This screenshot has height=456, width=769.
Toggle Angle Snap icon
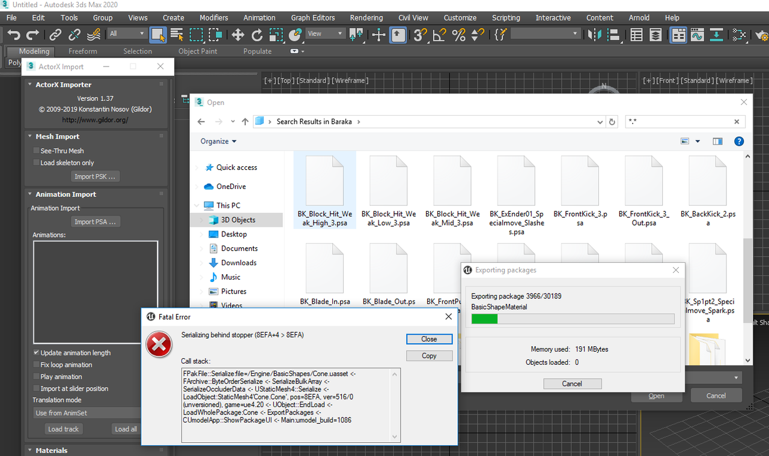440,35
